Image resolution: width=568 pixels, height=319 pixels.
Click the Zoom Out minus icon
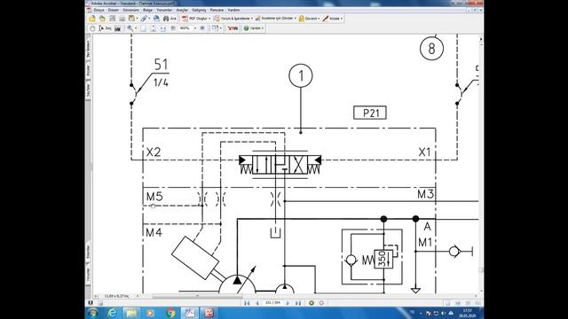pyautogui.click(x=173, y=28)
